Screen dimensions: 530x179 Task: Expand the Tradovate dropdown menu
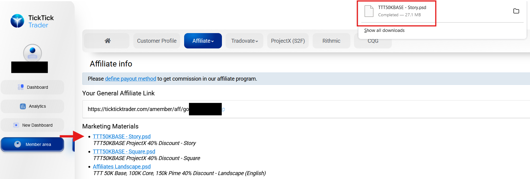(244, 41)
